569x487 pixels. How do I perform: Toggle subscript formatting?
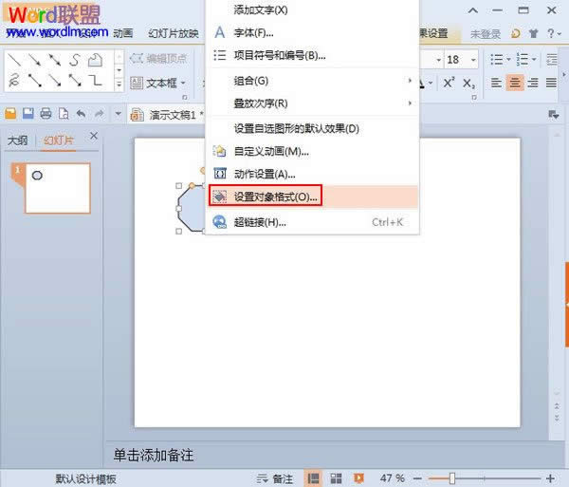(x=468, y=84)
